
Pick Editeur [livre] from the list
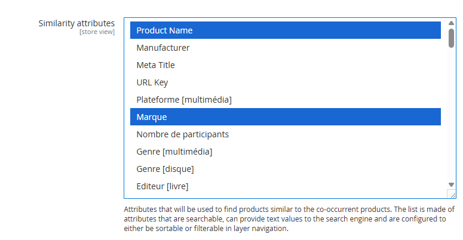click(x=162, y=186)
